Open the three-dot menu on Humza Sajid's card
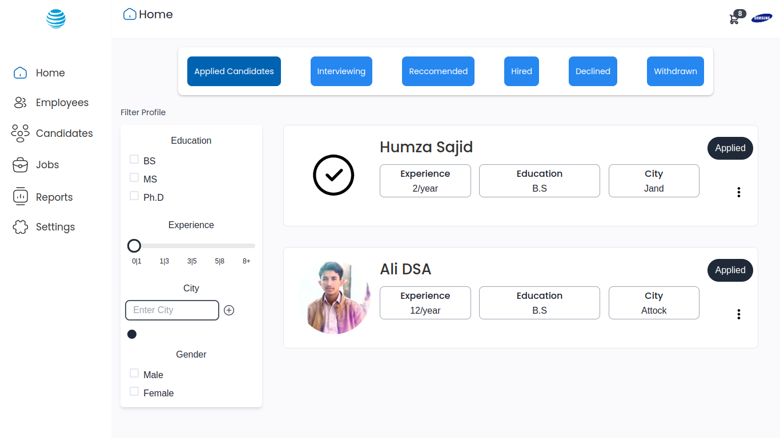The width and height of the screenshot is (780, 438). point(739,192)
